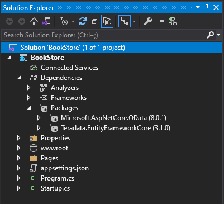Toggle Show All Files button
Viewport: 224px width, 204px height.
(x=107, y=21)
